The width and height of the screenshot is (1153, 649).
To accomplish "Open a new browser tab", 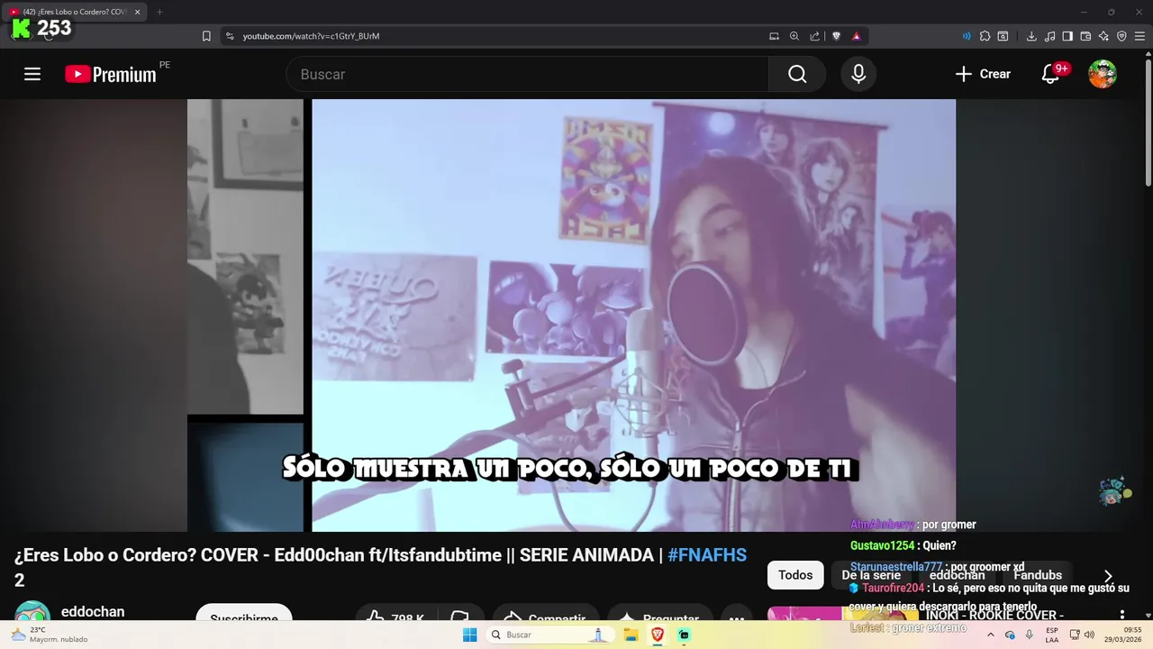I will pos(159,12).
